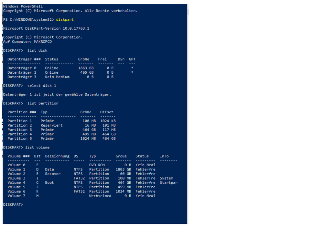Click the 'list volume' command text
Image resolution: width=323 pixels, height=228 pixels.
(x=38, y=147)
